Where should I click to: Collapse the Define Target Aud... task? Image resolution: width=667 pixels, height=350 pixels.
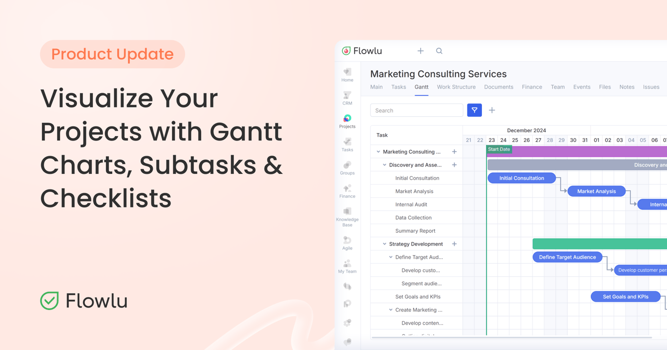(391, 257)
